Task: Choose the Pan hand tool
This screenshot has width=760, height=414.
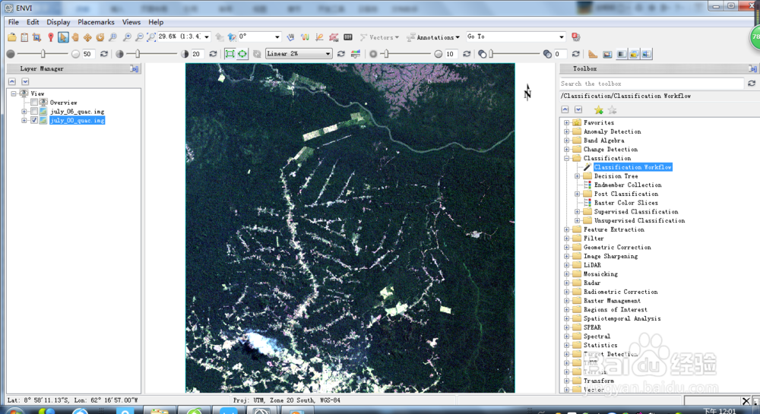Action: (x=75, y=37)
